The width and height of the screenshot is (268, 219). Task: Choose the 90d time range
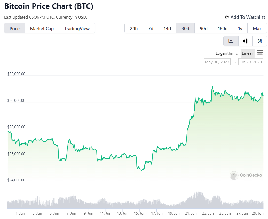click(x=204, y=28)
